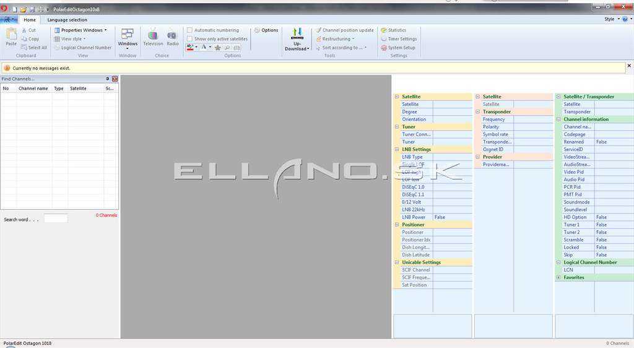Open the Options gear button
This screenshot has height=348, width=634.
[266, 30]
